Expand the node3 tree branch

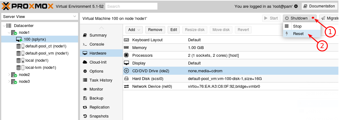9,82
